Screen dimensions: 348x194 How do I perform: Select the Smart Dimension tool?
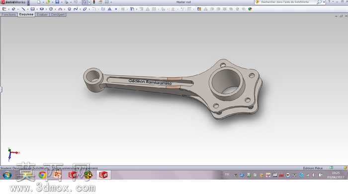pos(13,9)
